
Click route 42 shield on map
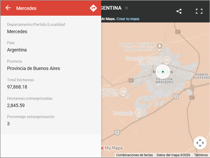coord(131,80)
